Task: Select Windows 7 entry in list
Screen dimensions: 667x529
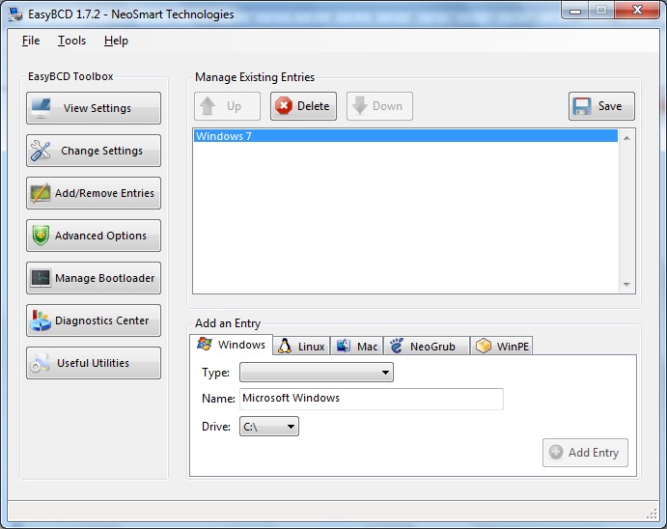Action: click(405, 136)
